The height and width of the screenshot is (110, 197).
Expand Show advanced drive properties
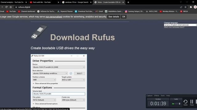tap(45, 83)
